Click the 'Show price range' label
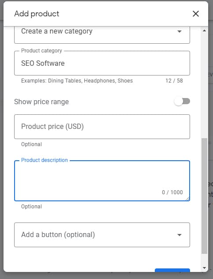This screenshot has width=213, height=279. [x=41, y=102]
